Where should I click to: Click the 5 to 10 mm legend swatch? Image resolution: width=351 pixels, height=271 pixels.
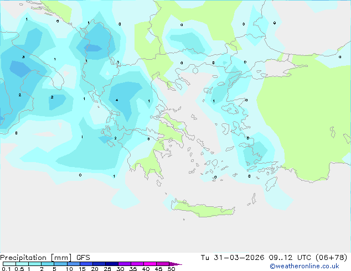point(60,264)
